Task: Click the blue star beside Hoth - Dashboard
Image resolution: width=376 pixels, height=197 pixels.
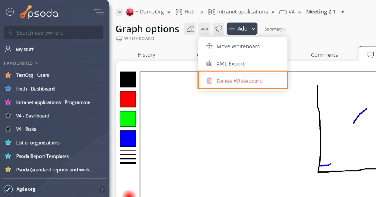Action: coord(8,89)
